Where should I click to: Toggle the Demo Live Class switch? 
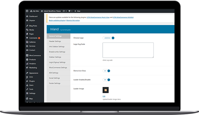click(106, 71)
